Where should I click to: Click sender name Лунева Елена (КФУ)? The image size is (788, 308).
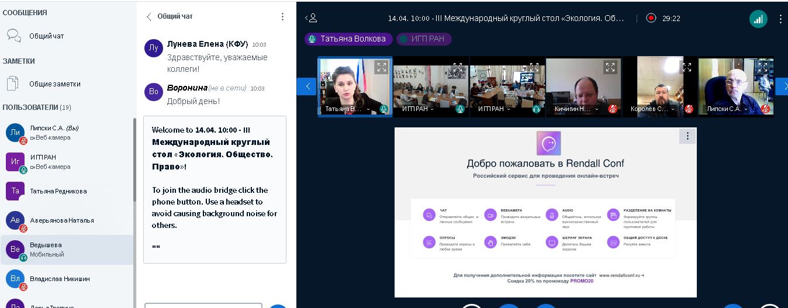(x=208, y=44)
